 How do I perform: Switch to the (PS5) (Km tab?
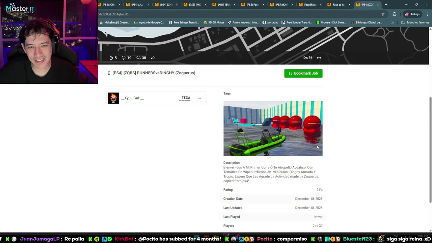(281, 5)
